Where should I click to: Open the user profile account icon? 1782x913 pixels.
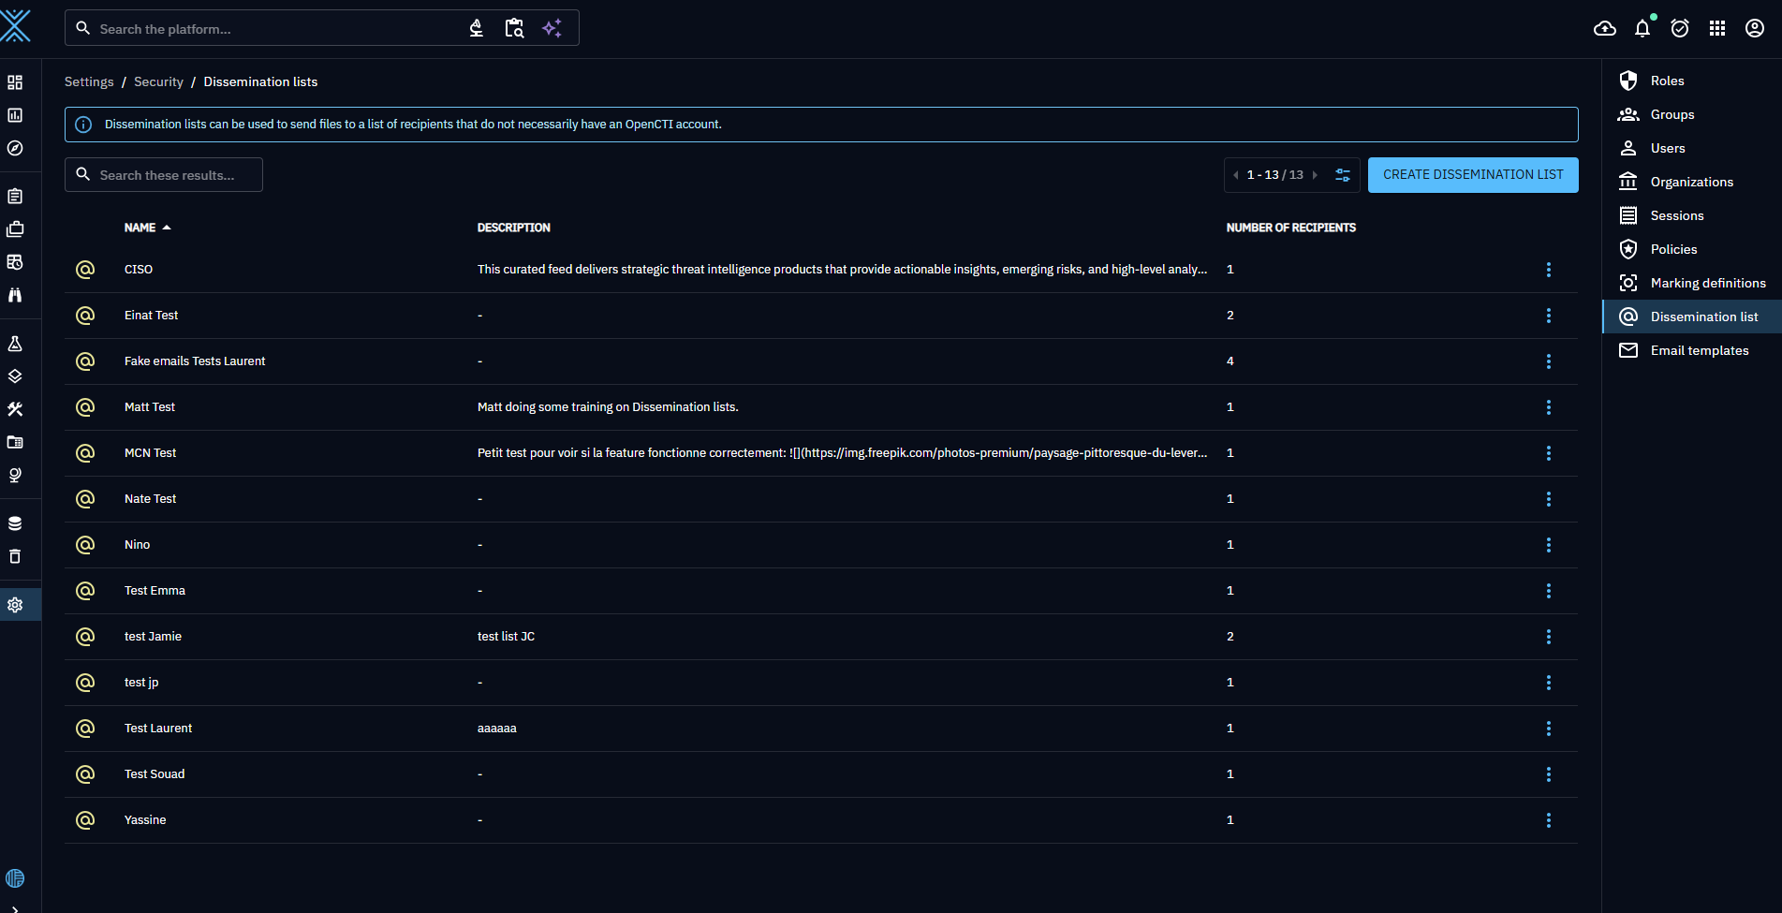point(1754,28)
